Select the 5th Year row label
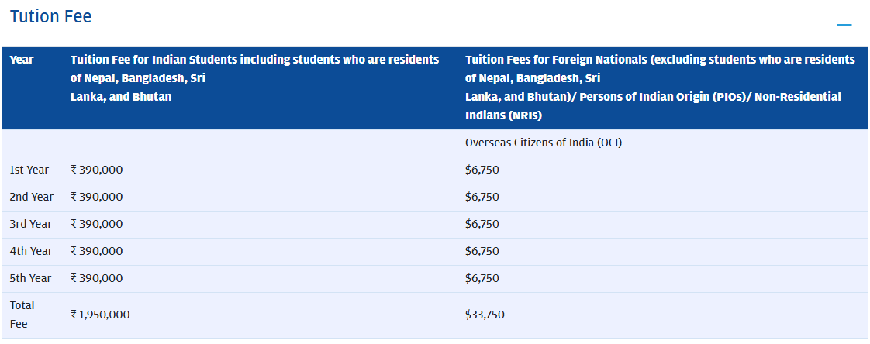870x344 pixels. [x=30, y=278]
